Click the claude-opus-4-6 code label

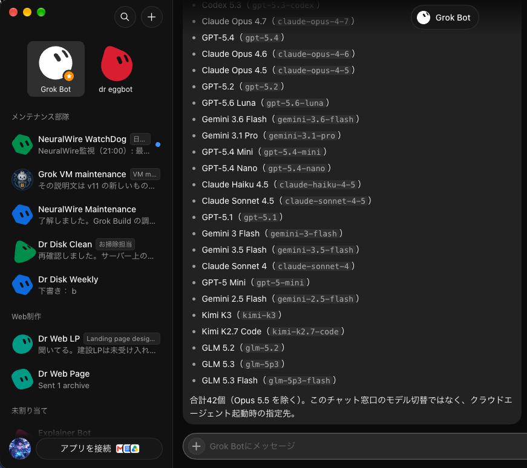click(x=313, y=54)
